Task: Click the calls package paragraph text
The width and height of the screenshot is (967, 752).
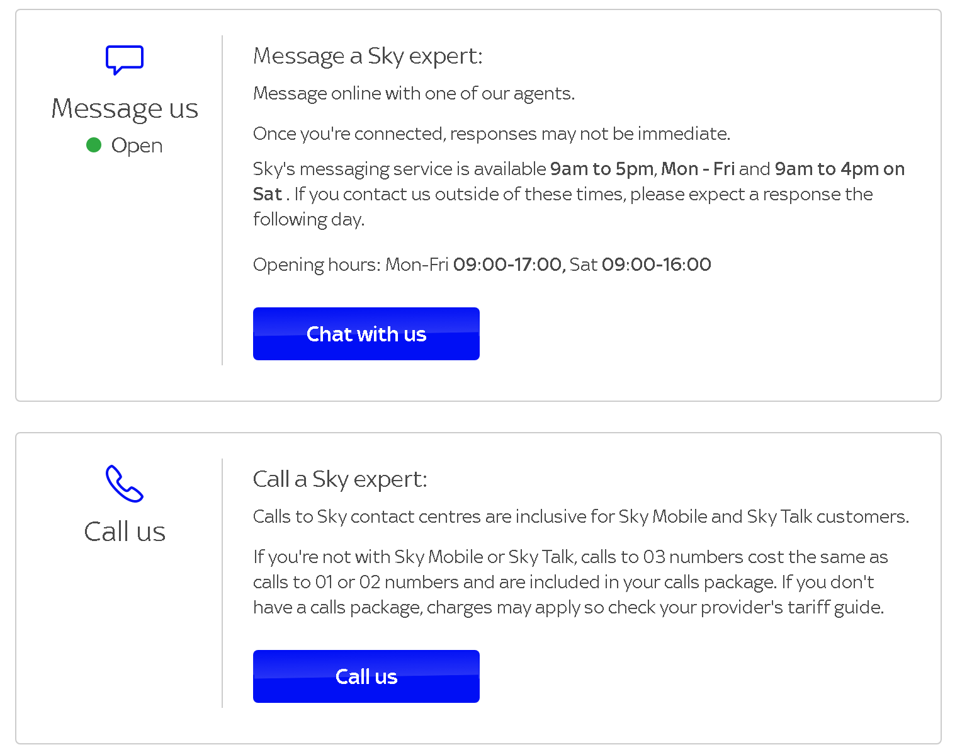Action: pos(570,581)
